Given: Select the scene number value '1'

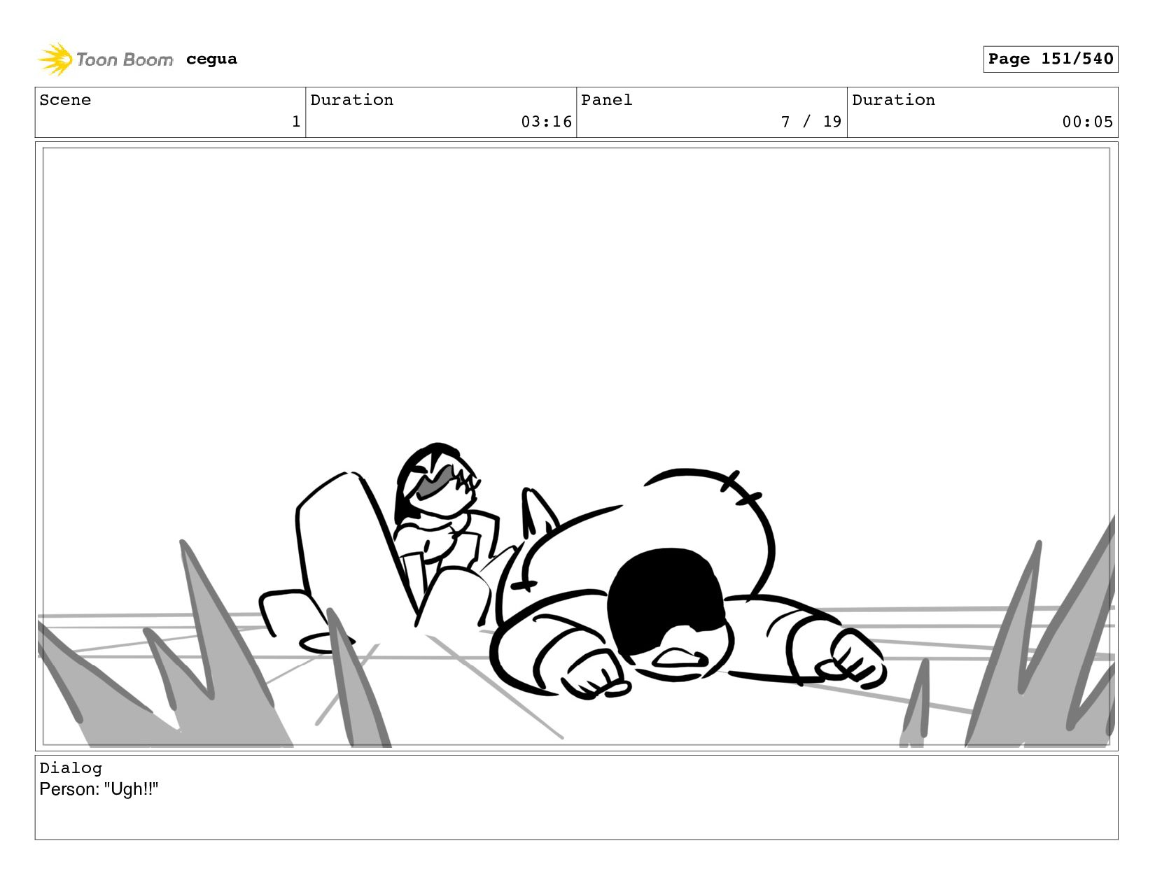Looking at the screenshot, I should 296,122.
